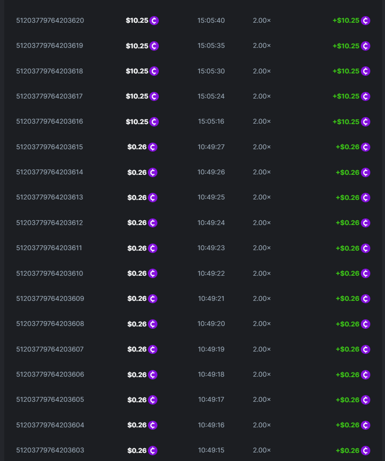Click the 10:49:26 timestamp
Image resolution: width=385 pixels, height=461 pixels.
(x=211, y=172)
